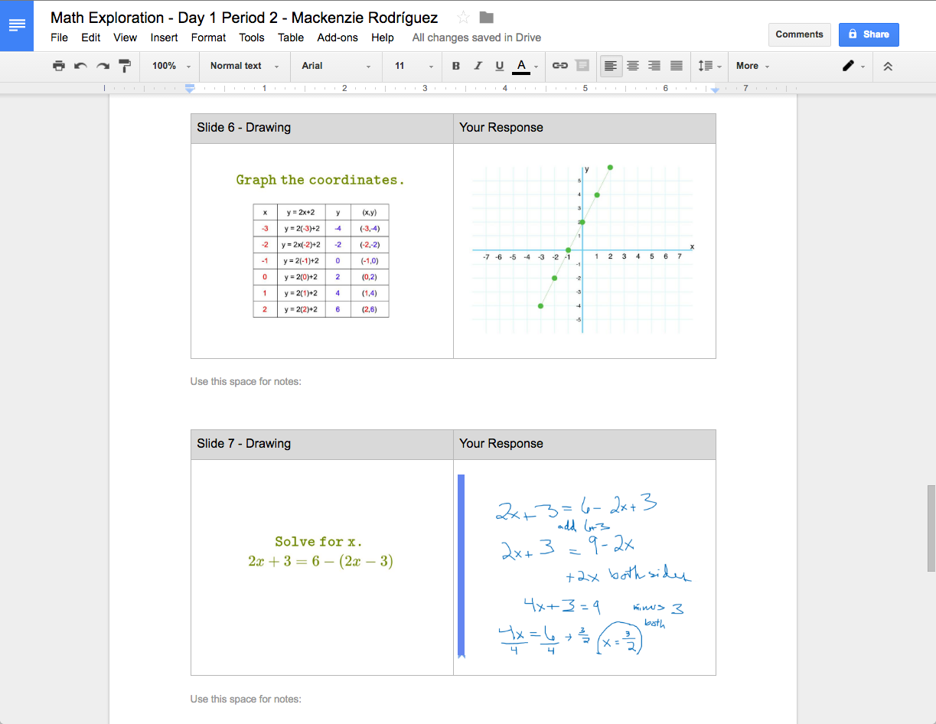Open the Normal text style dropdown
The image size is (936, 724).
245,66
